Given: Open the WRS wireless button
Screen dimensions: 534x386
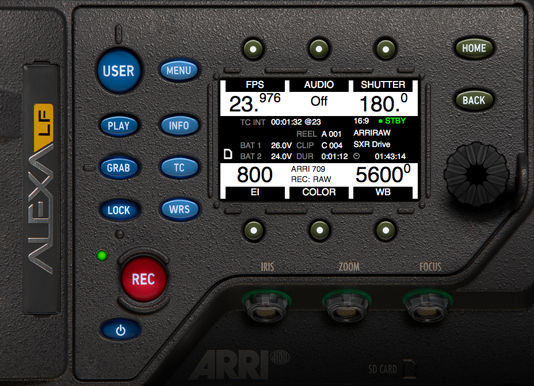Looking at the screenshot, I should coord(179,209).
